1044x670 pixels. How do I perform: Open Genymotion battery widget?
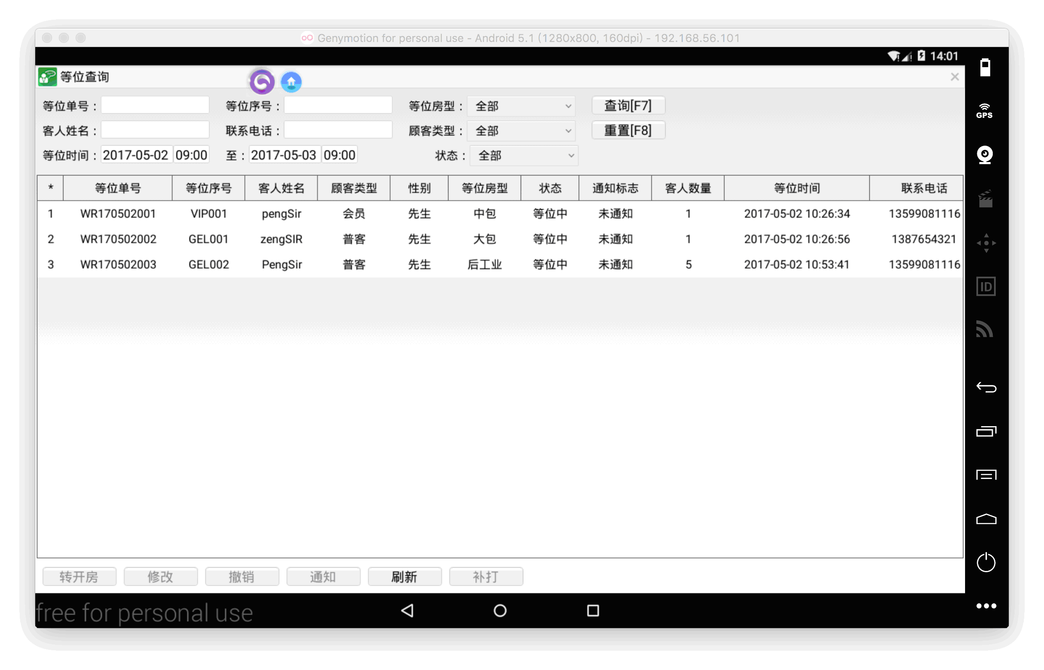(985, 68)
